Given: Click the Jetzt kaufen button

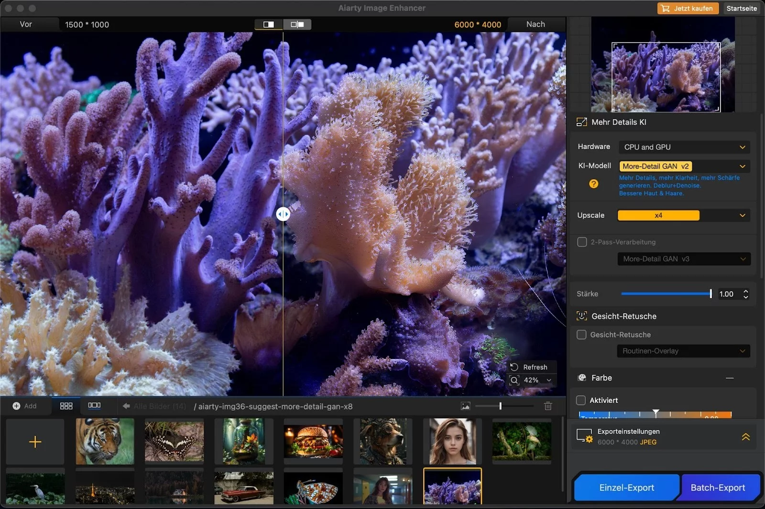Looking at the screenshot, I should point(688,8).
